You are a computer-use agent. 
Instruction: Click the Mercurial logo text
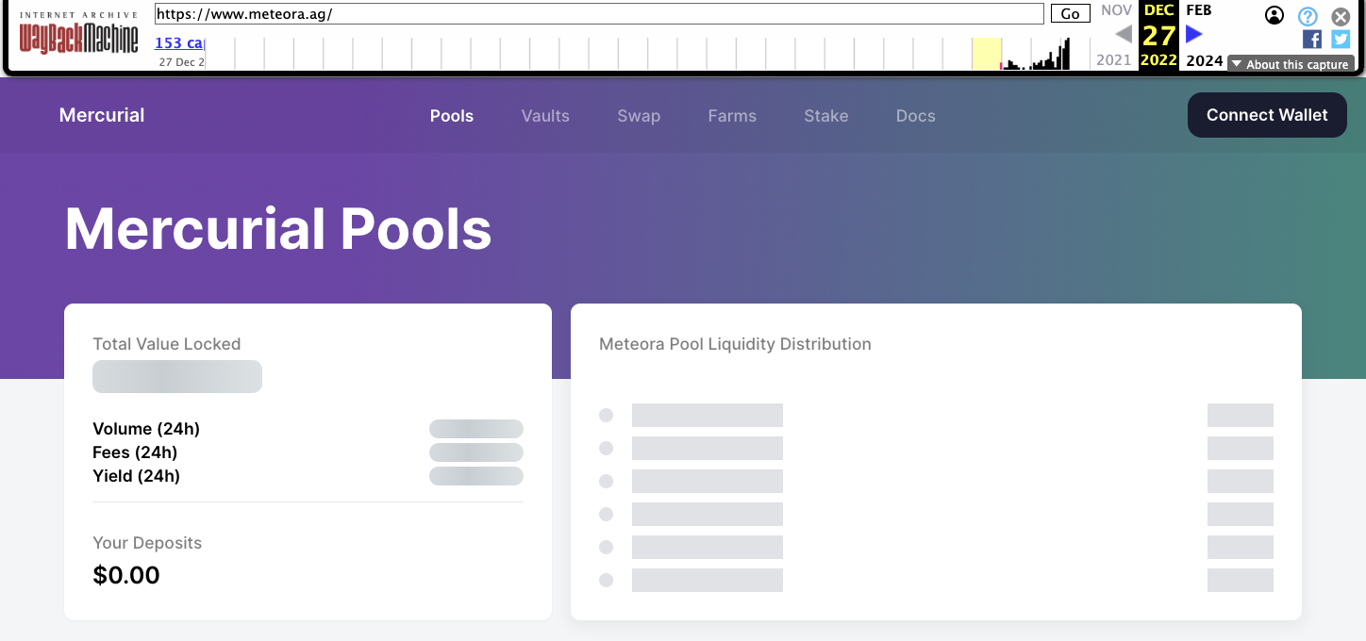coord(102,115)
